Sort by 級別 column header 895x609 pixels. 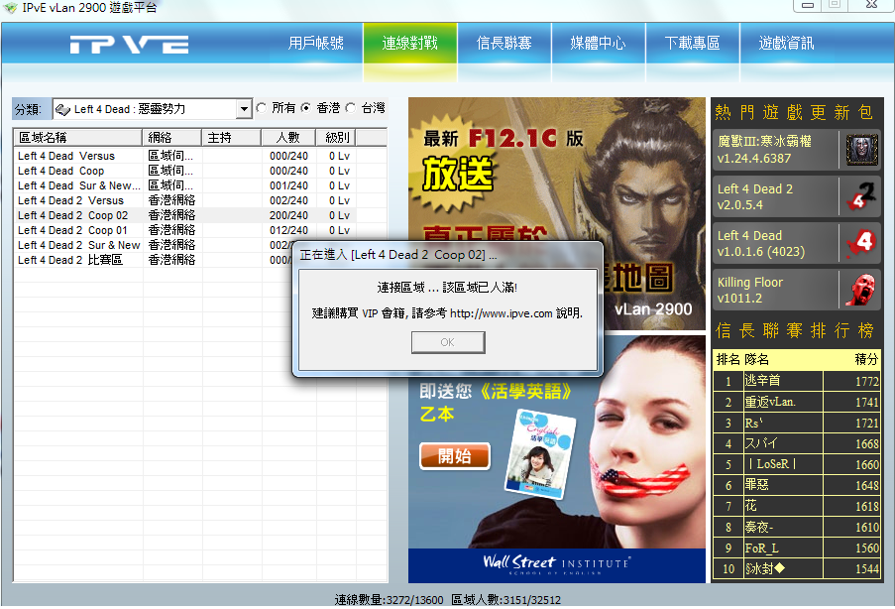tap(336, 138)
